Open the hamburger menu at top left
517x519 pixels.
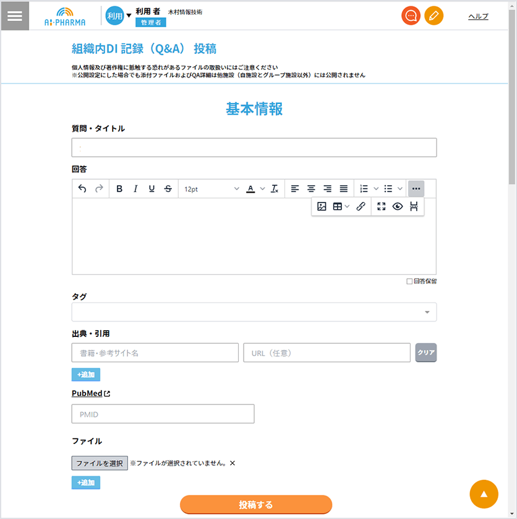(x=15, y=15)
